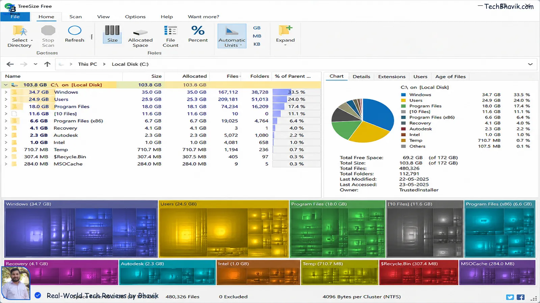Open the navigation history dropdown
The height and width of the screenshot is (303, 540).
click(x=35, y=64)
